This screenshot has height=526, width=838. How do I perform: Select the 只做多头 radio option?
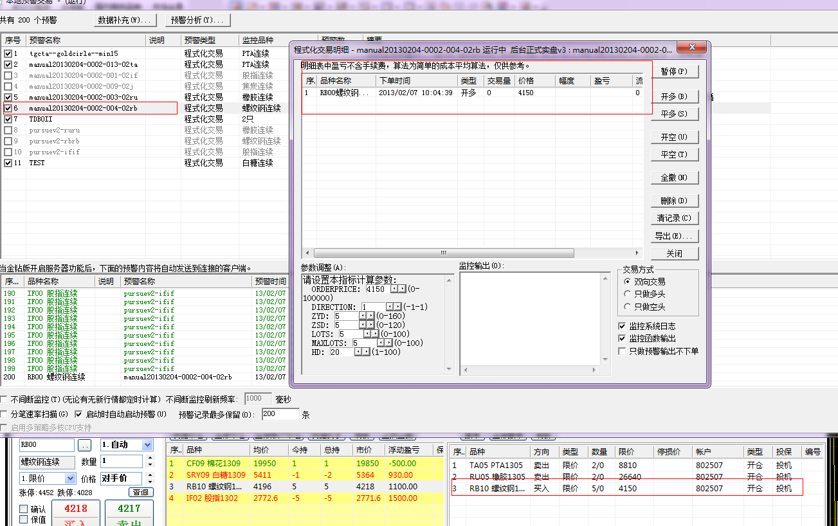[628, 295]
